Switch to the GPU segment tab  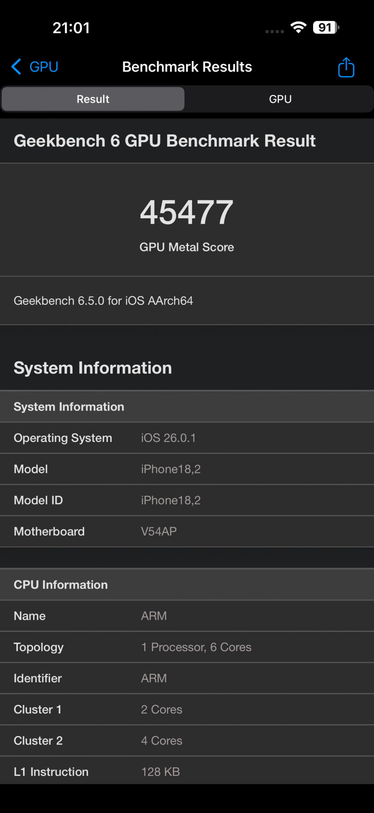coord(280,99)
